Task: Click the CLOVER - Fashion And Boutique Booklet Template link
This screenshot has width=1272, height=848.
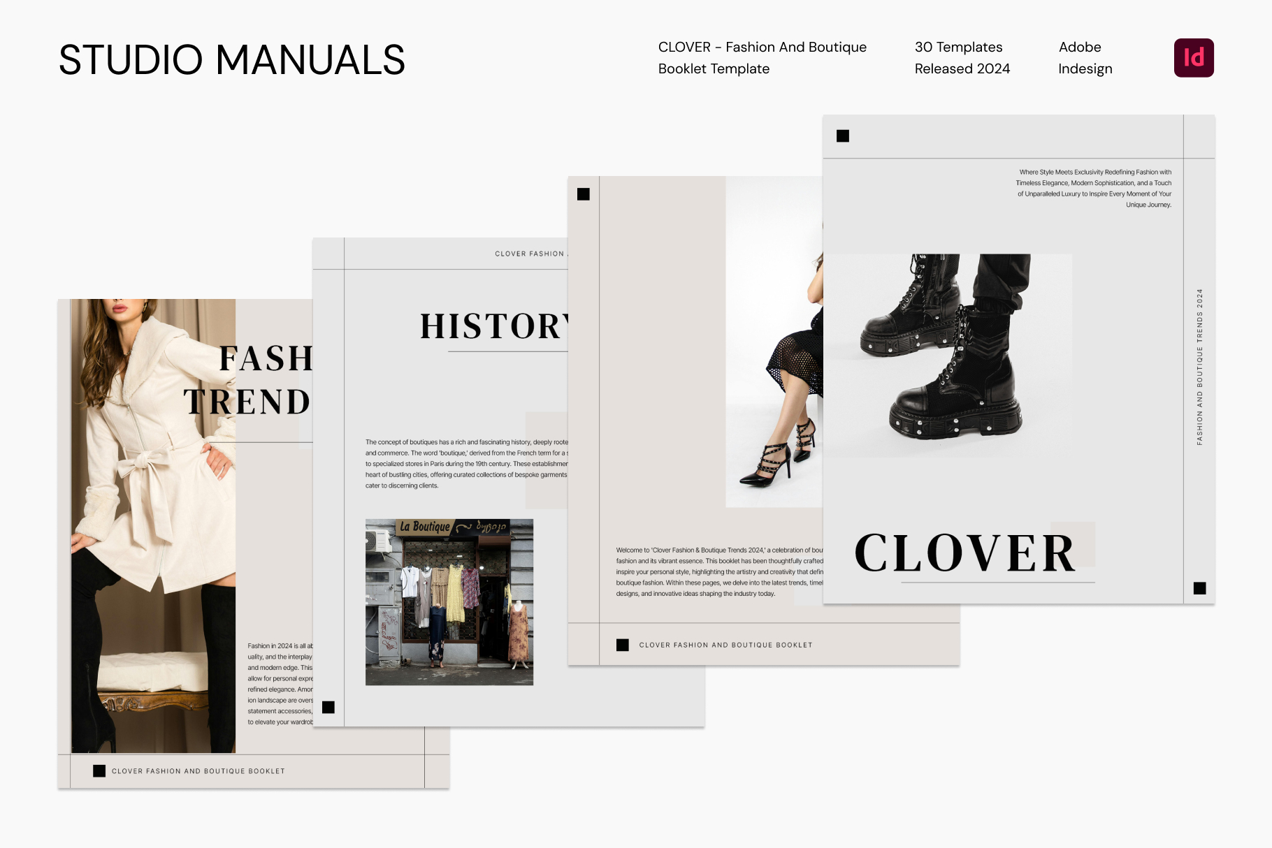Action: click(x=763, y=57)
